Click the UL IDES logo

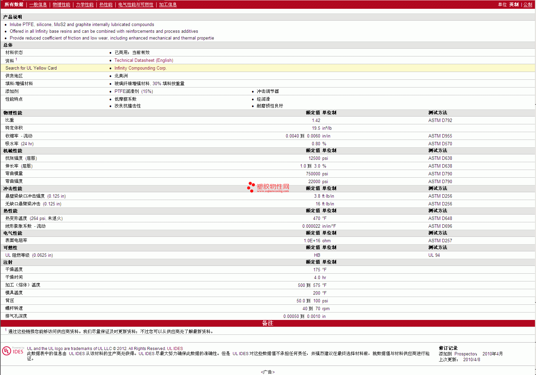tap(13, 351)
